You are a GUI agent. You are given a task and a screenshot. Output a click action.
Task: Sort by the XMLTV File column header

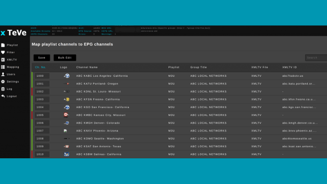tap(260, 68)
